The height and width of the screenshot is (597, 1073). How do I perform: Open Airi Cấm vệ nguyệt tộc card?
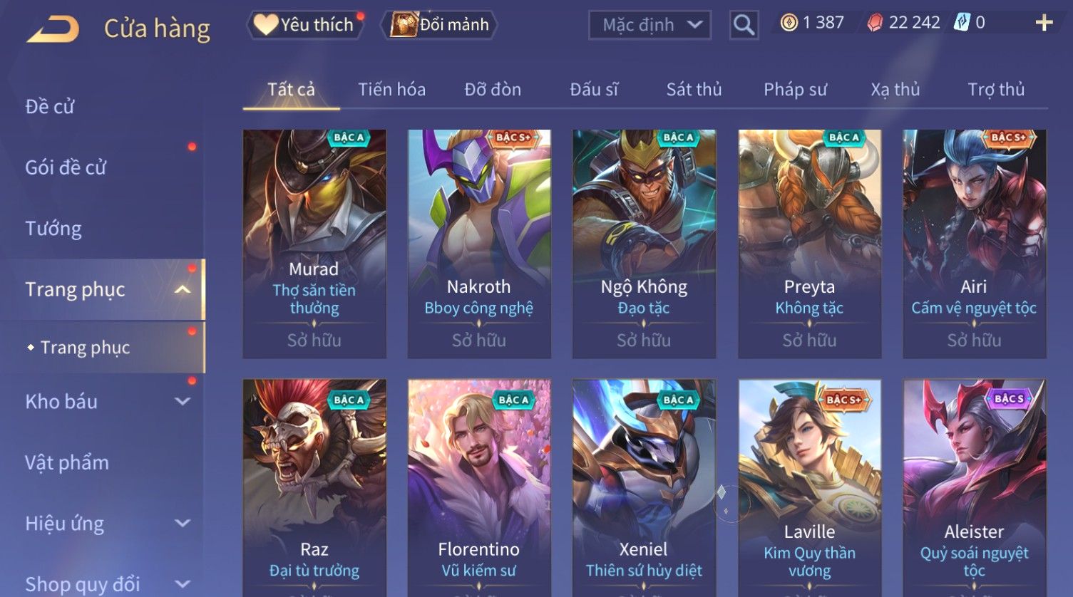tap(975, 244)
